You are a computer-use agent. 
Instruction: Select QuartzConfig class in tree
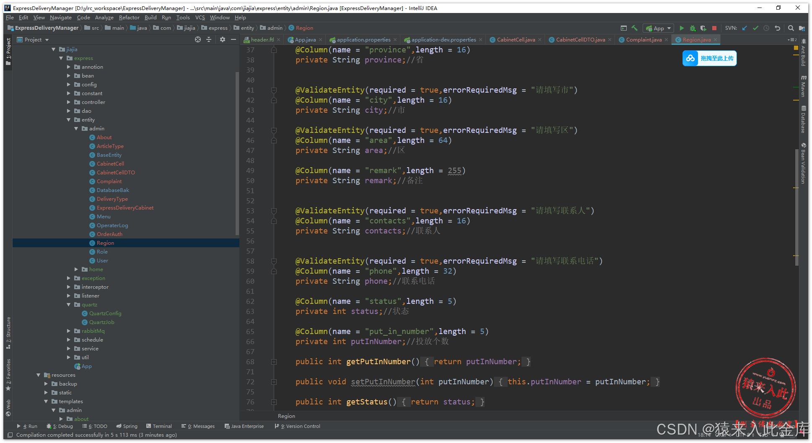pyautogui.click(x=105, y=313)
